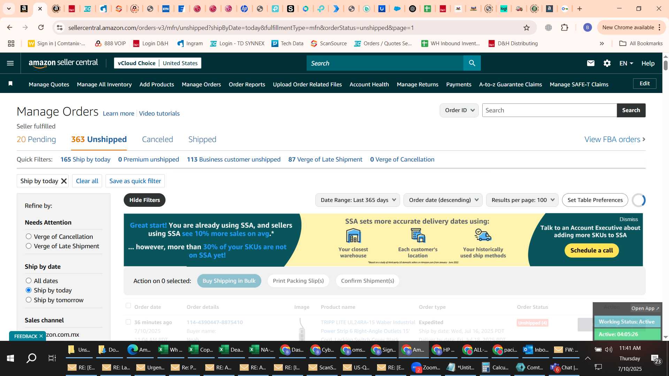Select the Ship by today radio button
The height and width of the screenshot is (376, 669).
pyautogui.click(x=29, y=290)
